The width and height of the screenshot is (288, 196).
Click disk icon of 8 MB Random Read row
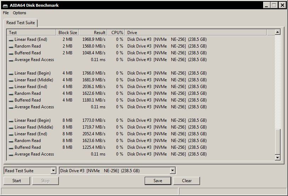click(11, 141)
